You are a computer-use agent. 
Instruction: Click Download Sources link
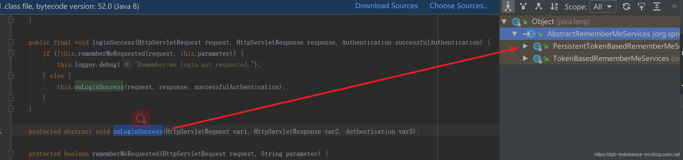386,6
